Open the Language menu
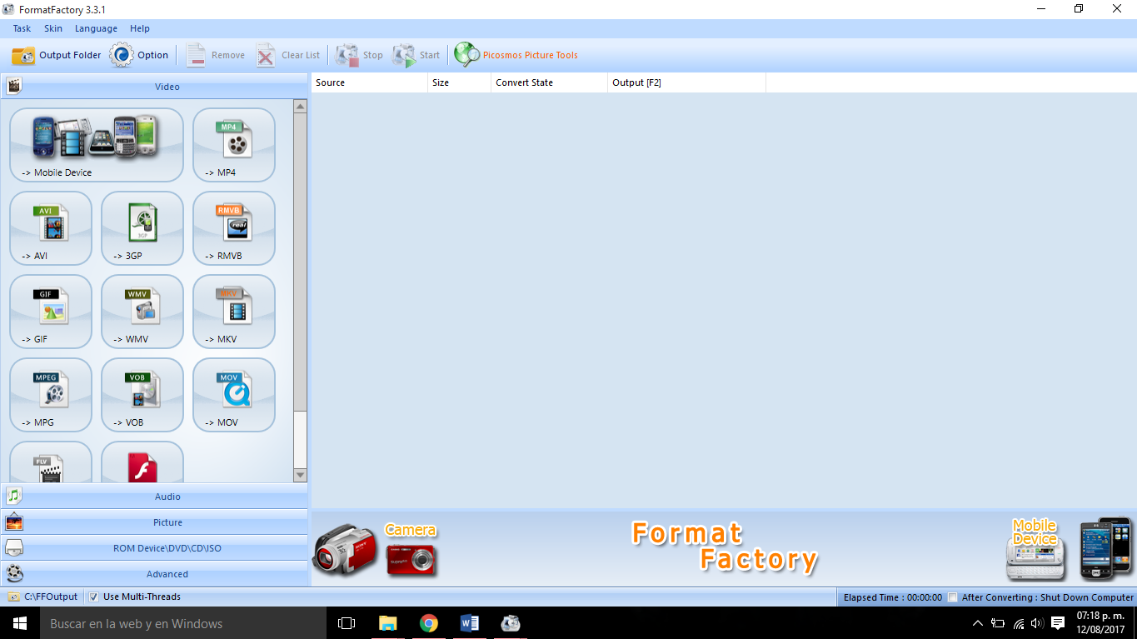 point(96,28)
